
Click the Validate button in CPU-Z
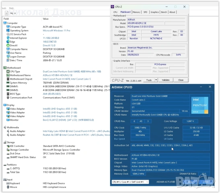(166, 80)
